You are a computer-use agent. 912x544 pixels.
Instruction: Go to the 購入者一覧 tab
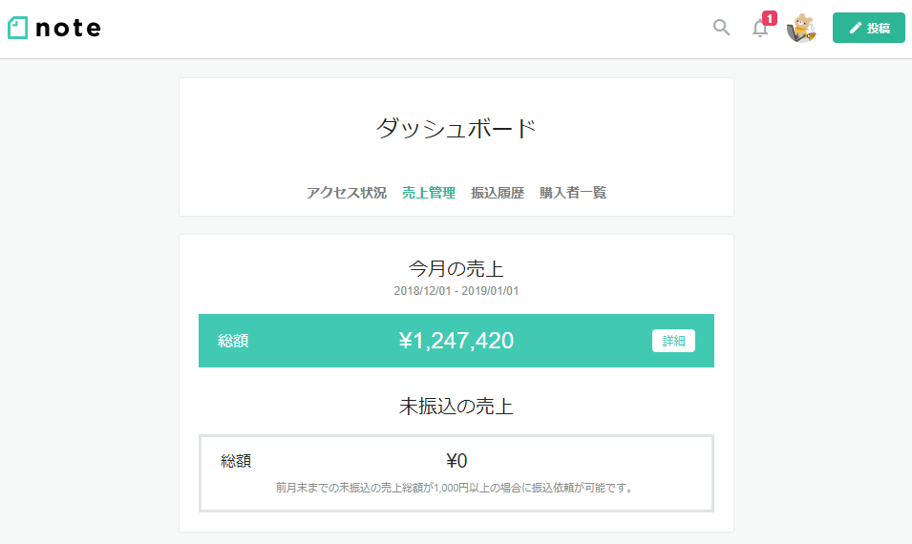[573, 193]
